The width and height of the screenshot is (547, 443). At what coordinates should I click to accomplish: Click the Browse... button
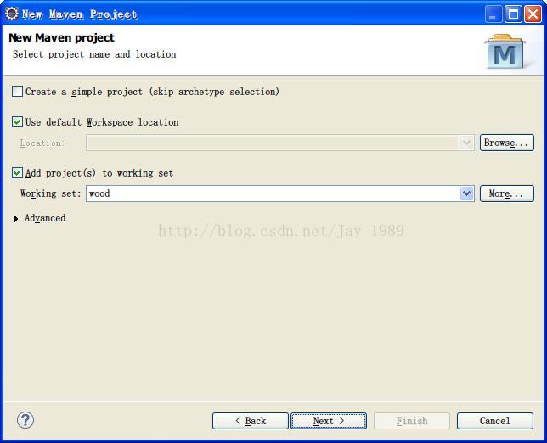pos(506,143)
